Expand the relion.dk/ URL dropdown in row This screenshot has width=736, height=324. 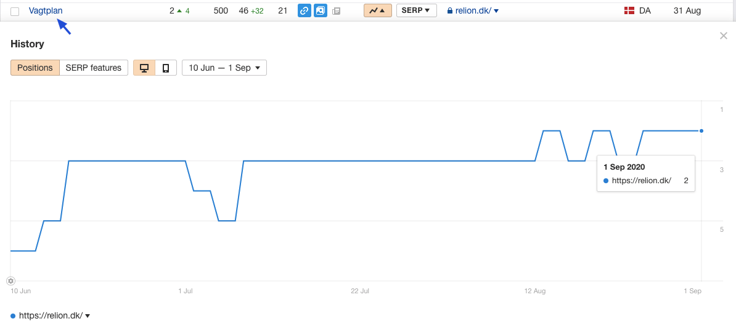(x=497, y=11)
